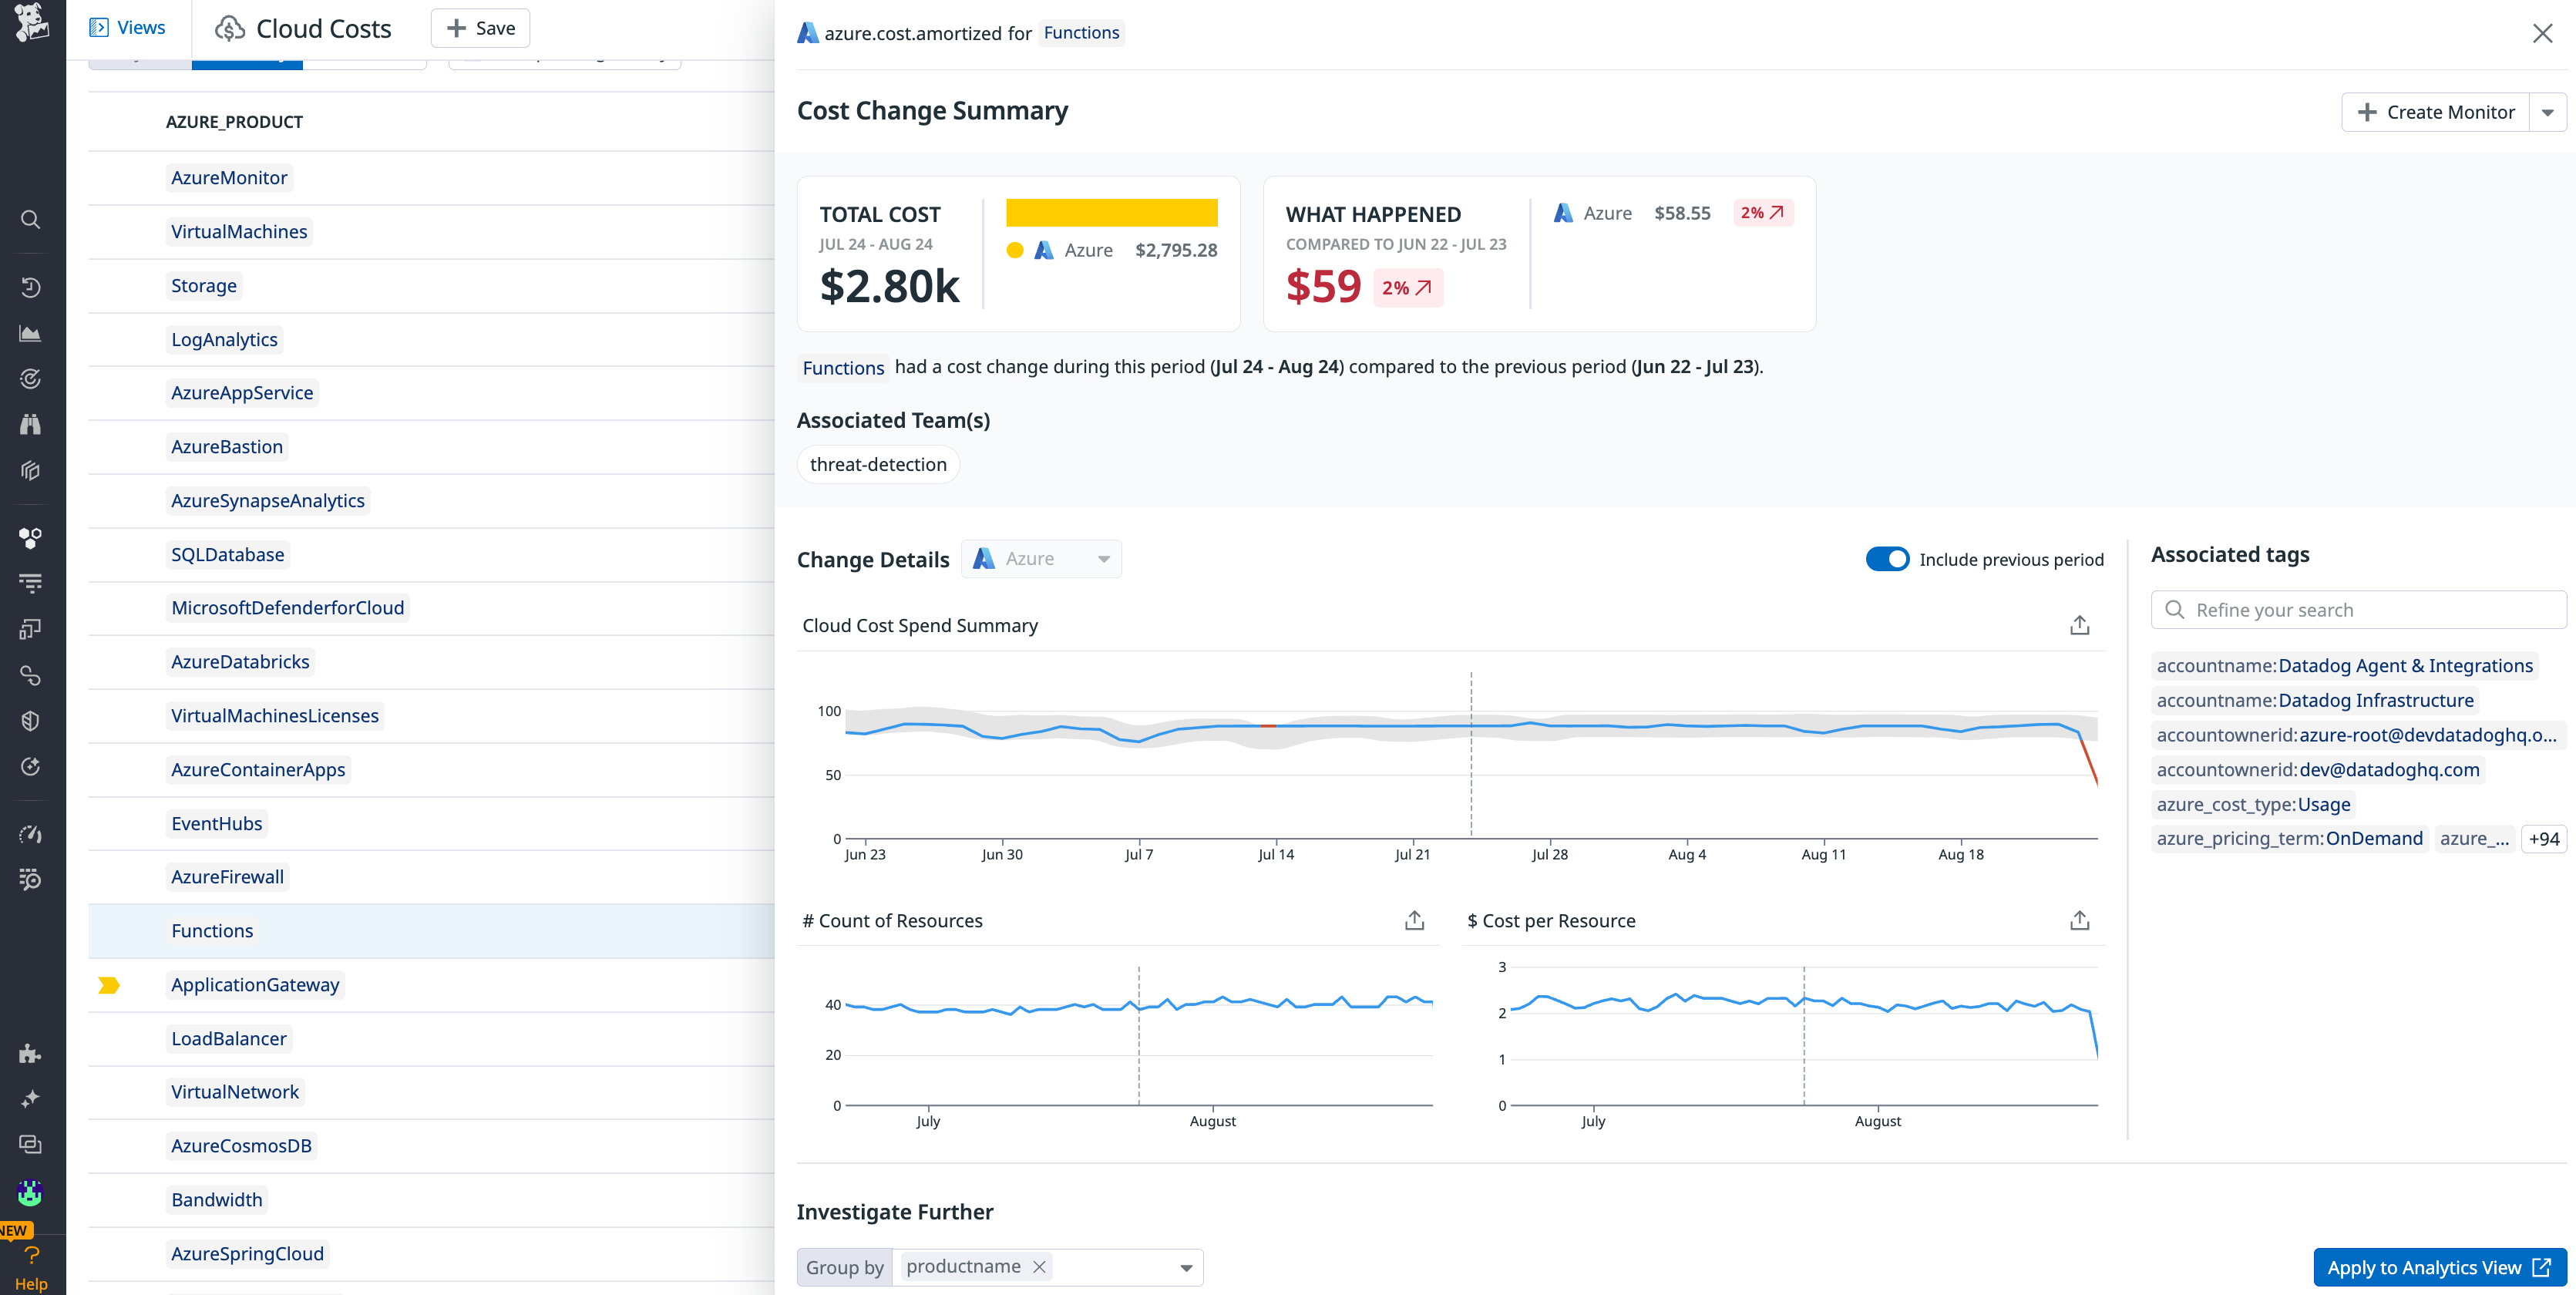Disable the Include previous period toggle
The image size is (2576, 1295).
[x=1887, y=559]
